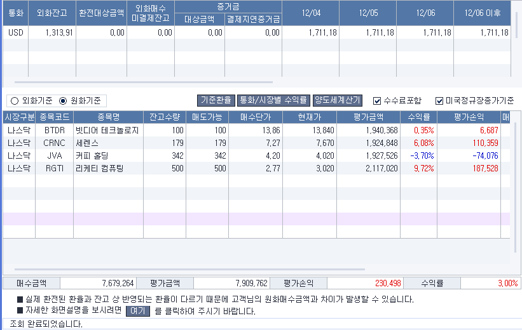
Task: Click the 잔고수량 column header
Action: [x=165, y=117]
